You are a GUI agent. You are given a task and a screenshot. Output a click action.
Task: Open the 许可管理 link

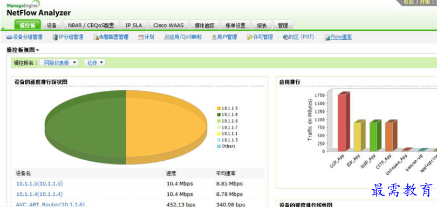[263, 37]
